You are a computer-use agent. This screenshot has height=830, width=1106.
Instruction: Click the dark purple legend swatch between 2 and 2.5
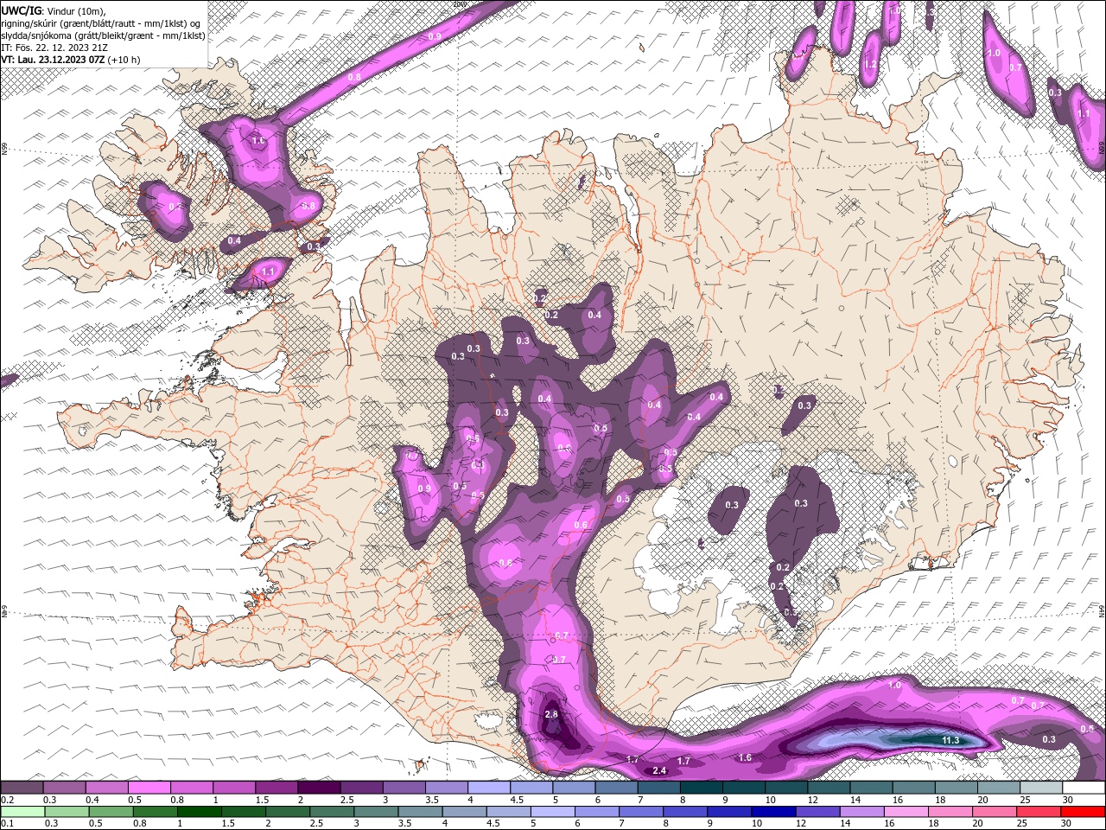click(319, 788)
